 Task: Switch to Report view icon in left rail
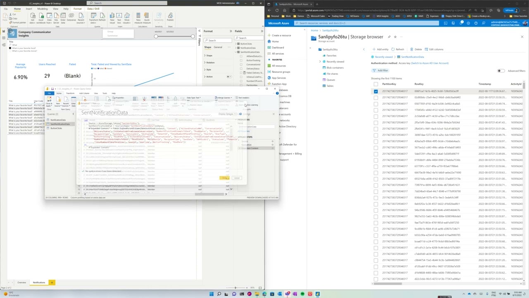[x=4, y=31]
